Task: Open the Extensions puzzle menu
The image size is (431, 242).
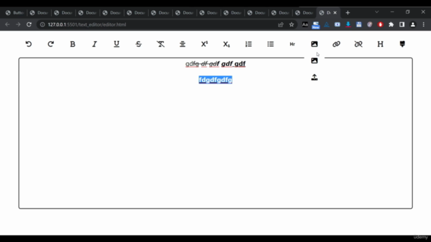Action: coord(391,24)
